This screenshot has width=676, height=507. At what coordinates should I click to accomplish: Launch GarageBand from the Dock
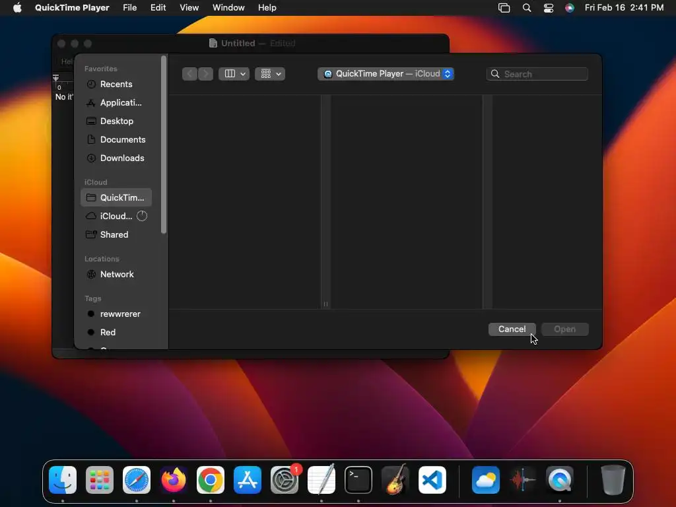point(395,480)
